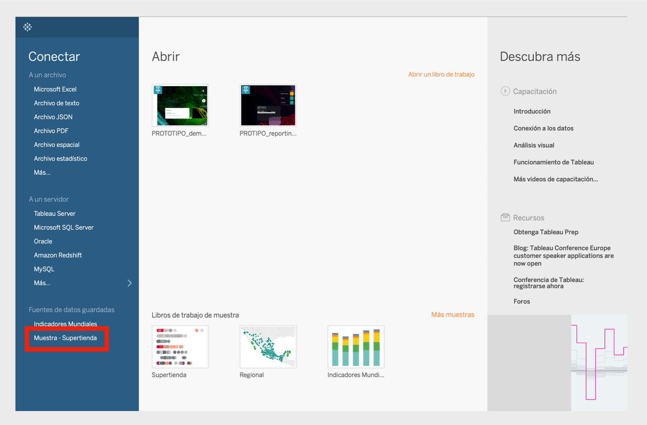Click Obtenga Tableau Prep

(546, 232)
